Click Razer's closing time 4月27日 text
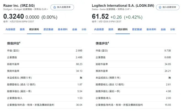Screen dimensions: 182x111 click(x=18, y=22)
